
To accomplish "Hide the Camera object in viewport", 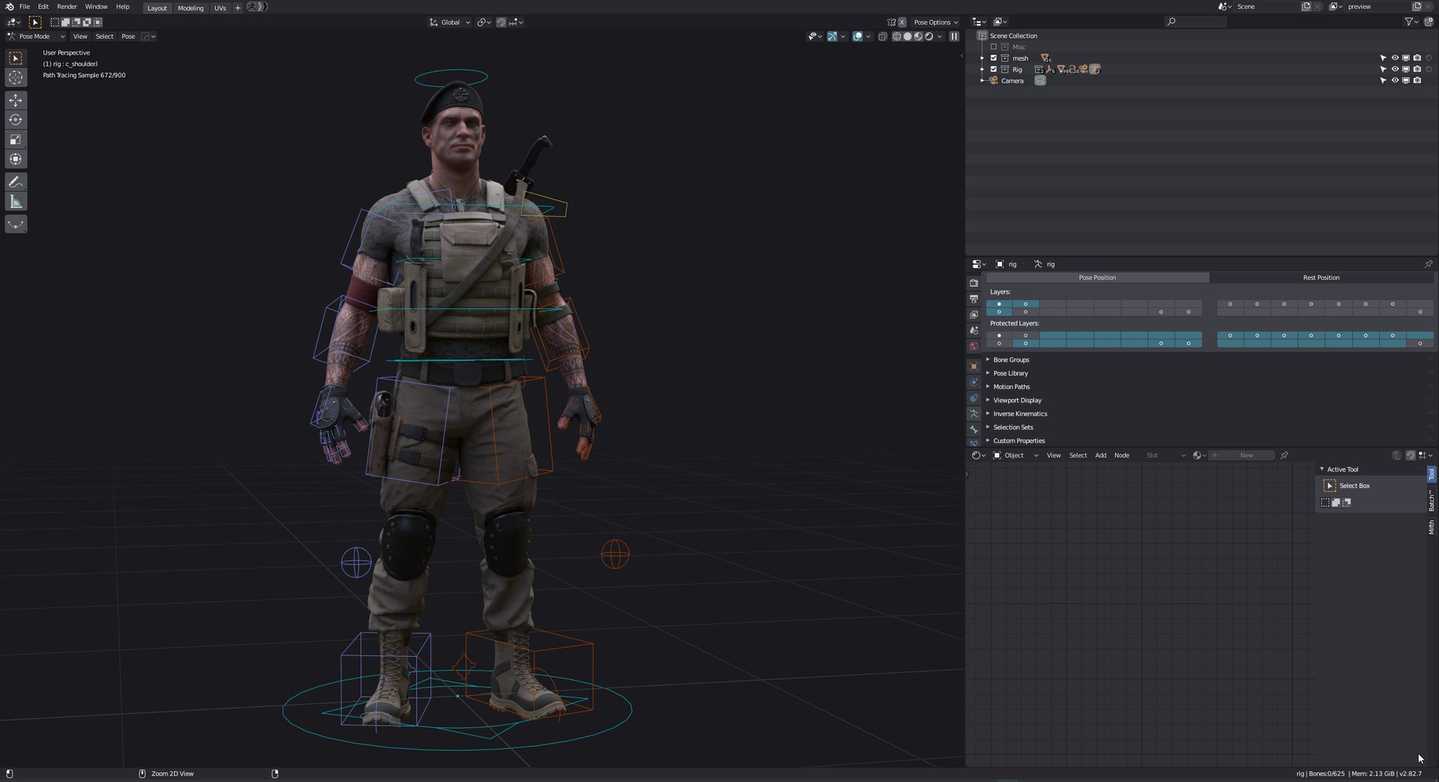I will (1395, 80).
